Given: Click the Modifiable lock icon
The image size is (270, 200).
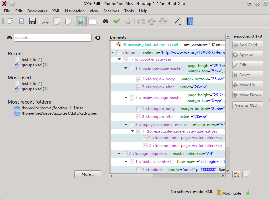Looking at the screenshot, I should pyautogui.click(x=219, y=191).
